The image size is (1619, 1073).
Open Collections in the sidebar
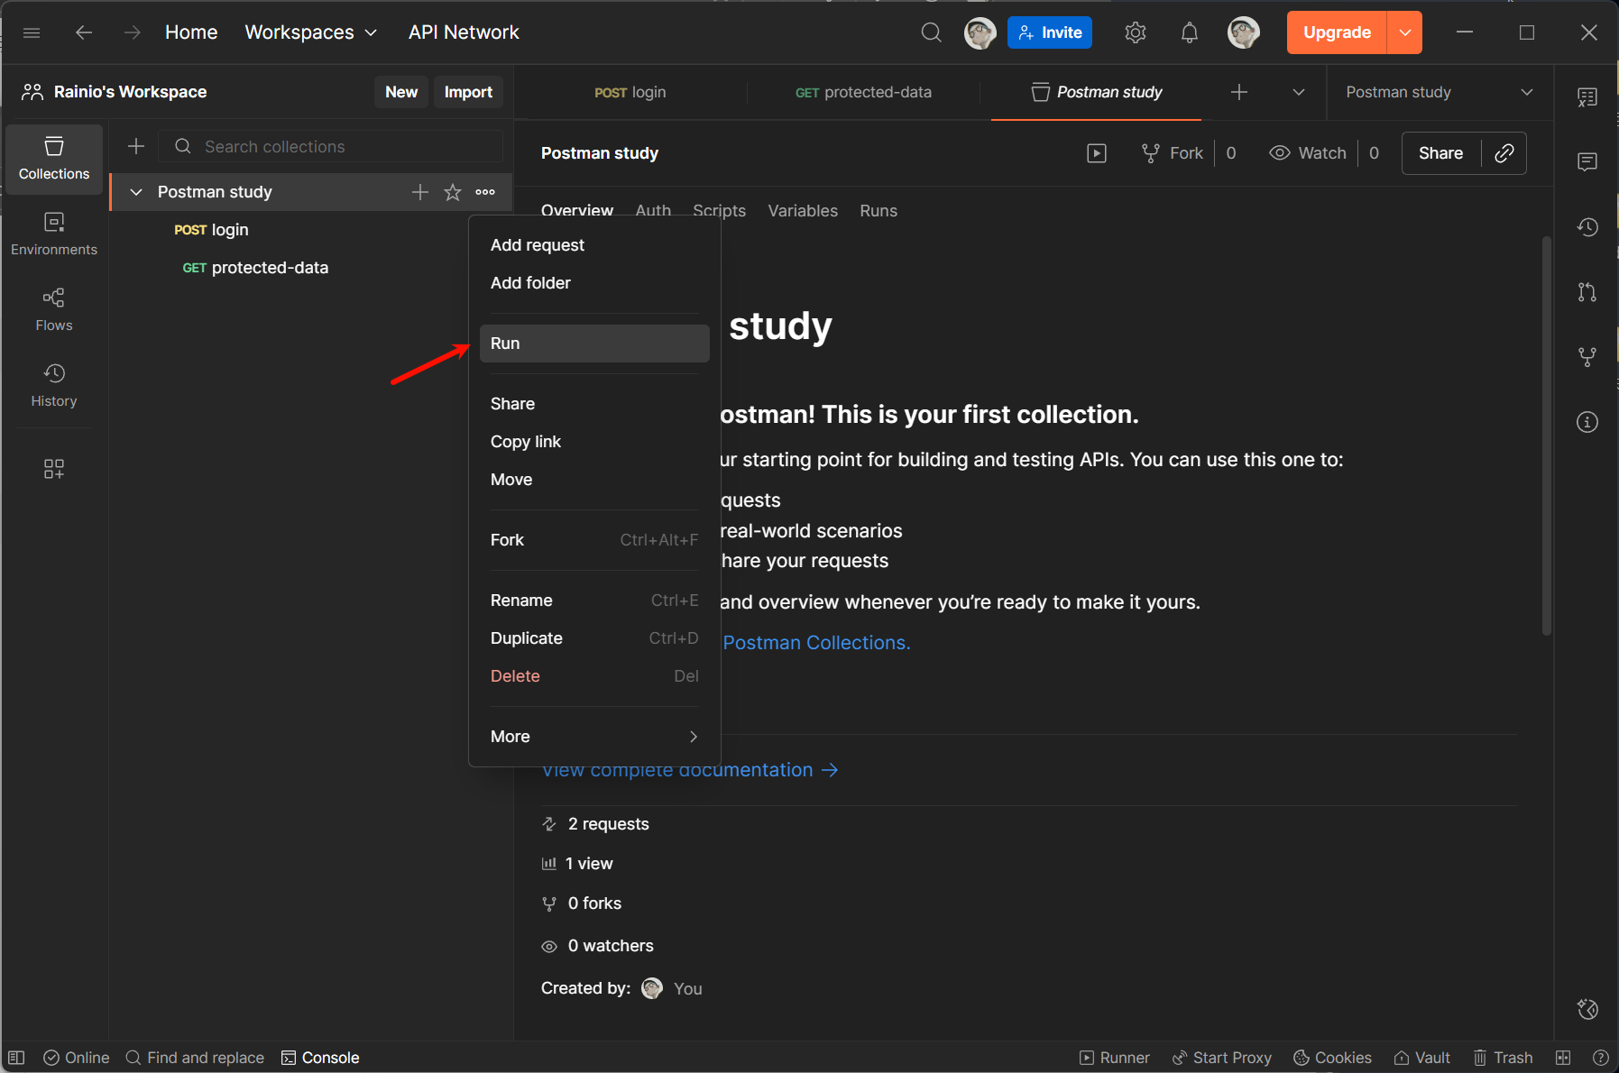54,159
